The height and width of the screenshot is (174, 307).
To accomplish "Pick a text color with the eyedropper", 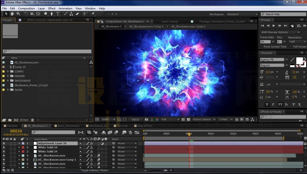I will coord(292,60).
